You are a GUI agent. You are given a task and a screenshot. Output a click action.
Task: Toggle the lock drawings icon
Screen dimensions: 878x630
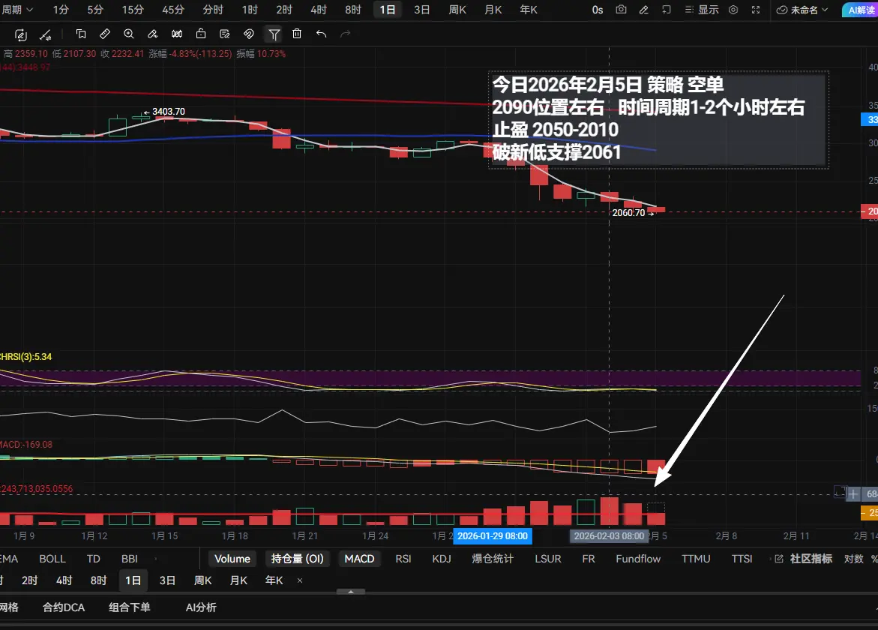pos(200,34)
